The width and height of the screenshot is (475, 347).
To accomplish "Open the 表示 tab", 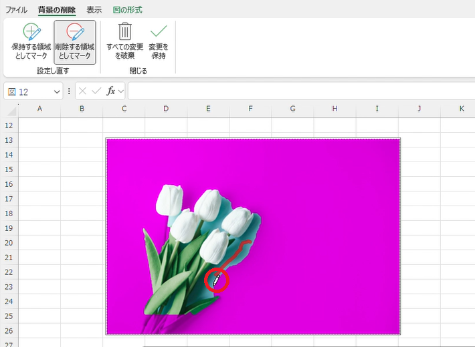I will (94, 10).
